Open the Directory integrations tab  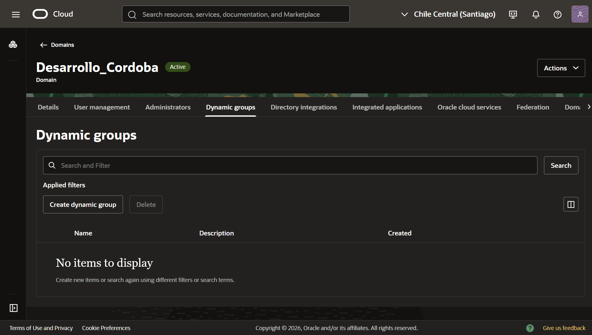304,107
